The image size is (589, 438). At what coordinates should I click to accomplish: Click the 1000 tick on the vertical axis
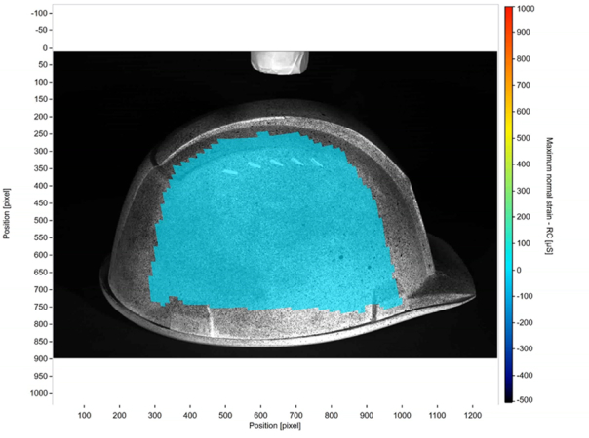pos(40,392)
